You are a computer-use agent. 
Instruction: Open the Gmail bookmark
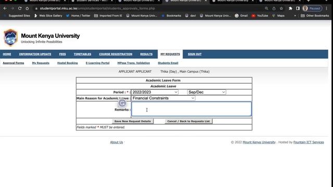click(241, 16)
